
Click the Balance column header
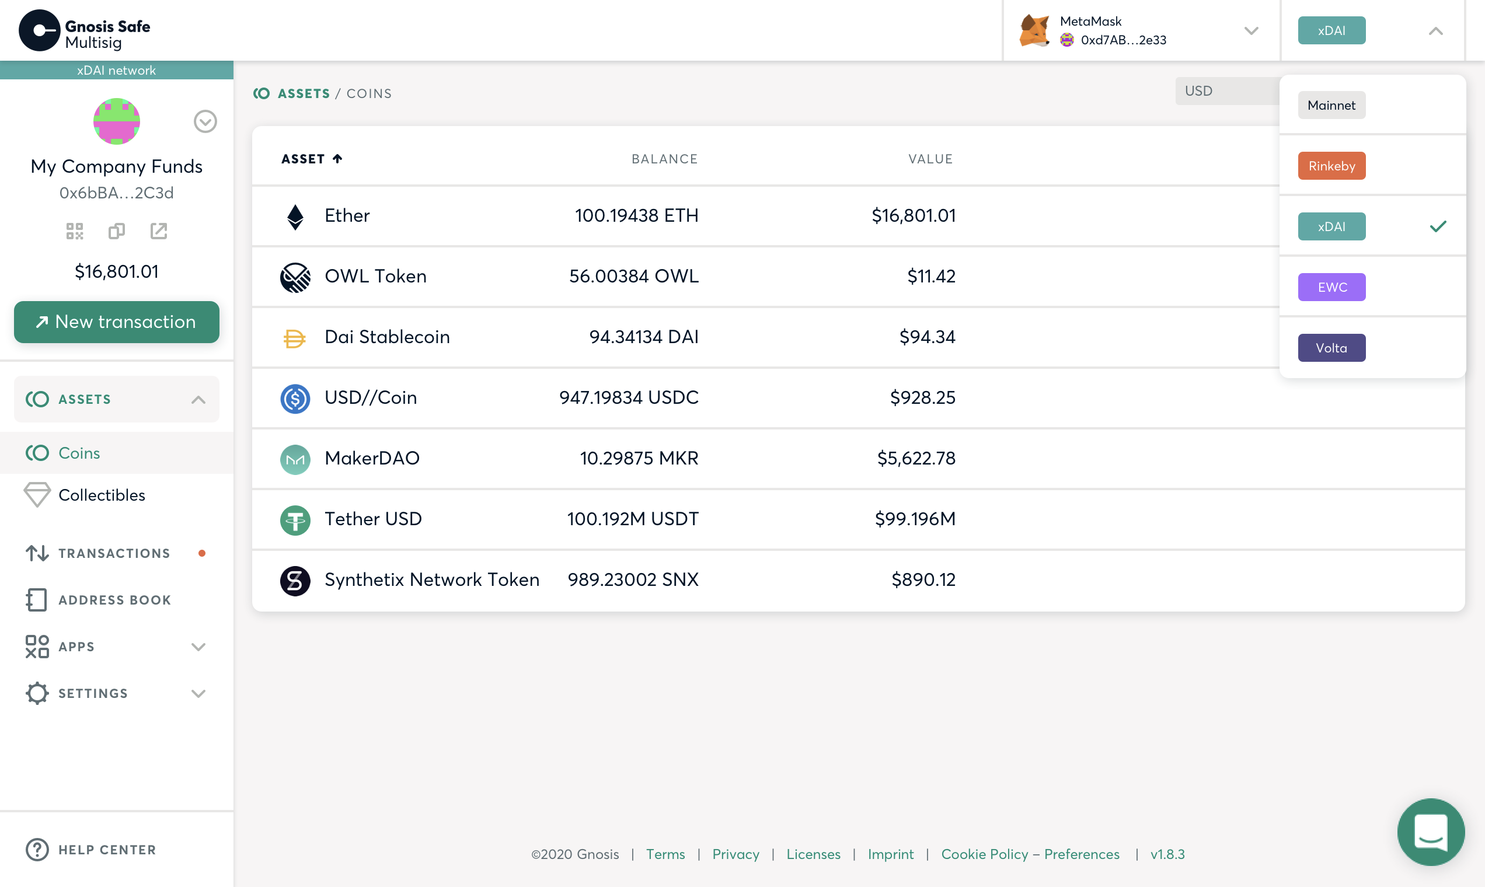(664, 159)
